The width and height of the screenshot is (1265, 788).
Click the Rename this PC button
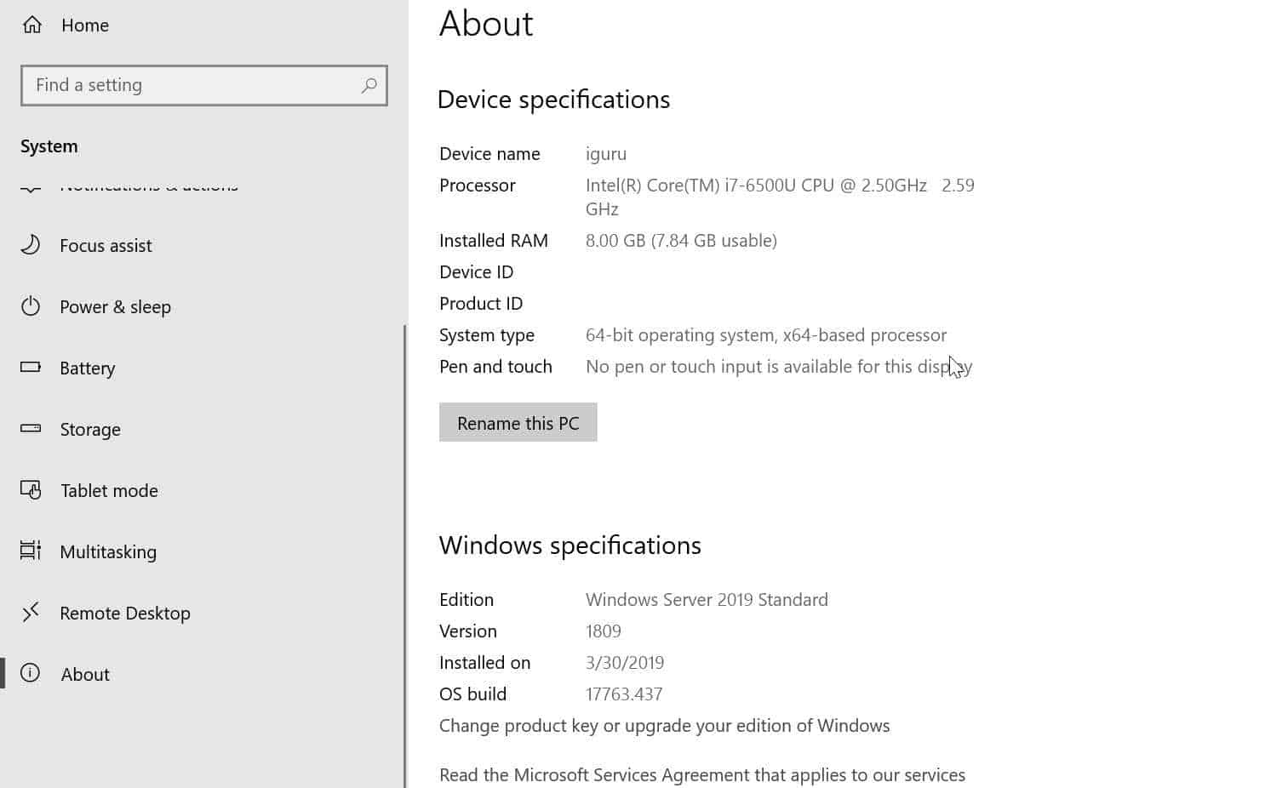(518, 422)
